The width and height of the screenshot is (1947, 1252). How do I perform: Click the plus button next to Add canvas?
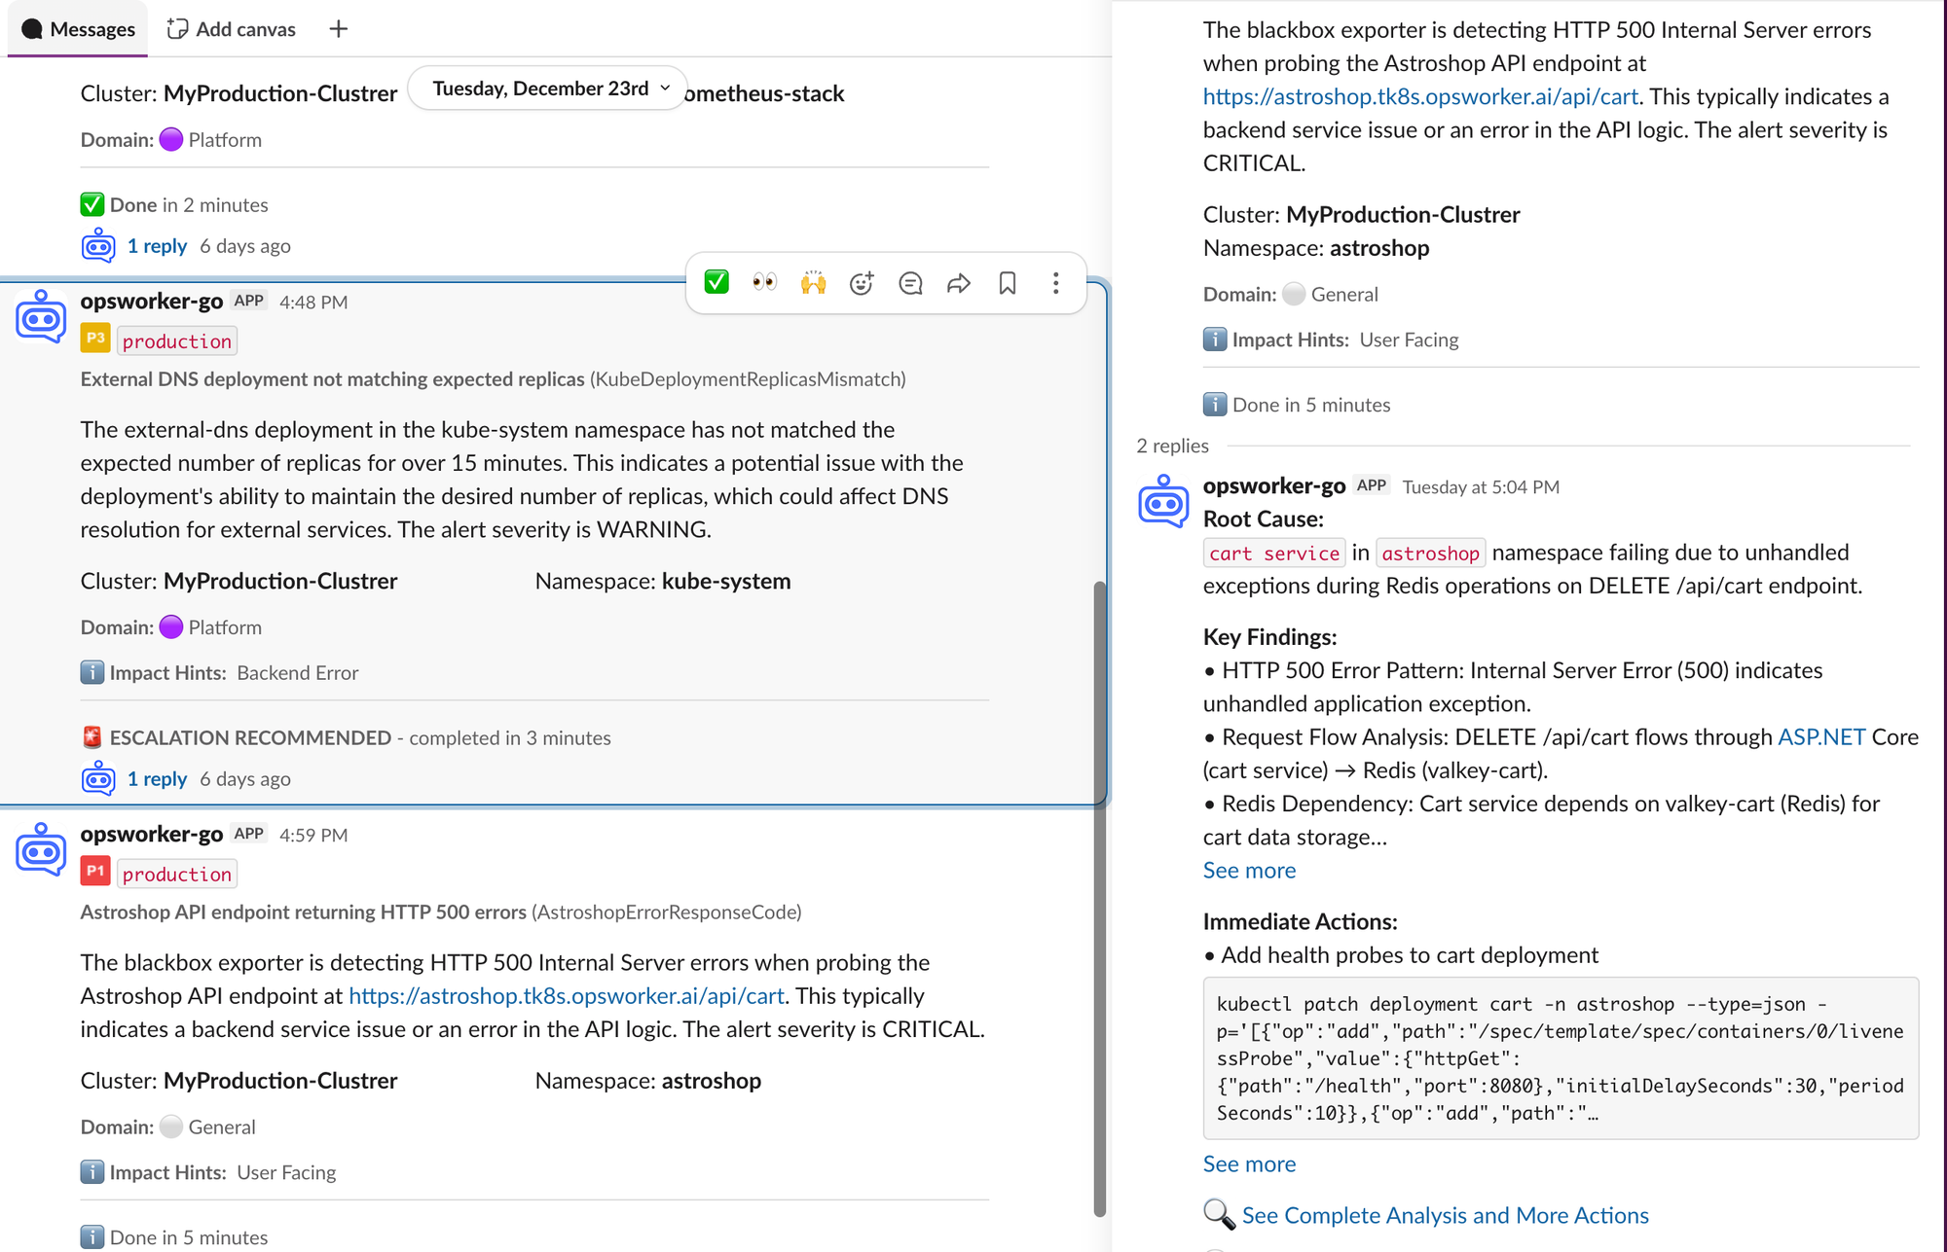point(338,29)
